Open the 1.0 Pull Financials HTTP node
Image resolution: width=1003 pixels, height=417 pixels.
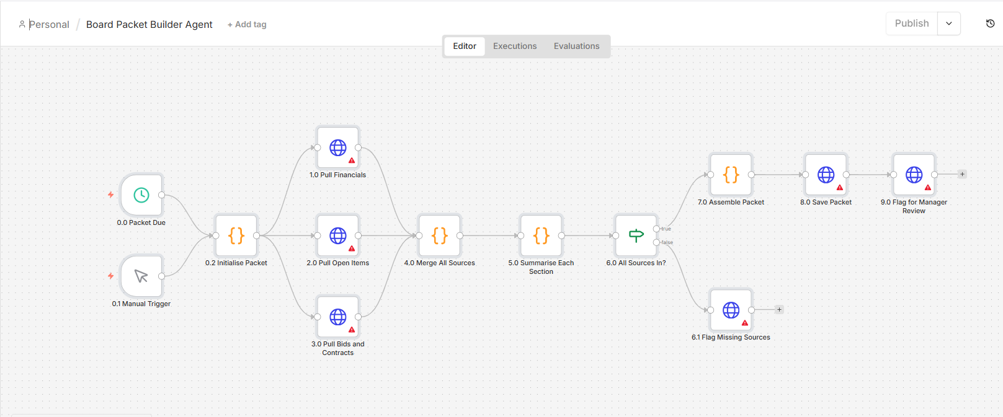338,147
